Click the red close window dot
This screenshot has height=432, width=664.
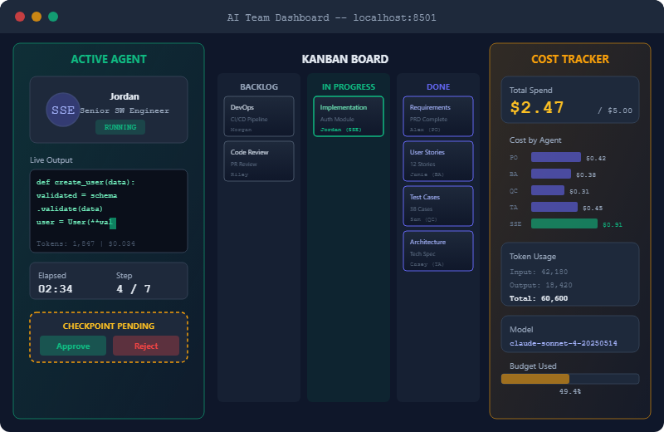tap(20, 17)
